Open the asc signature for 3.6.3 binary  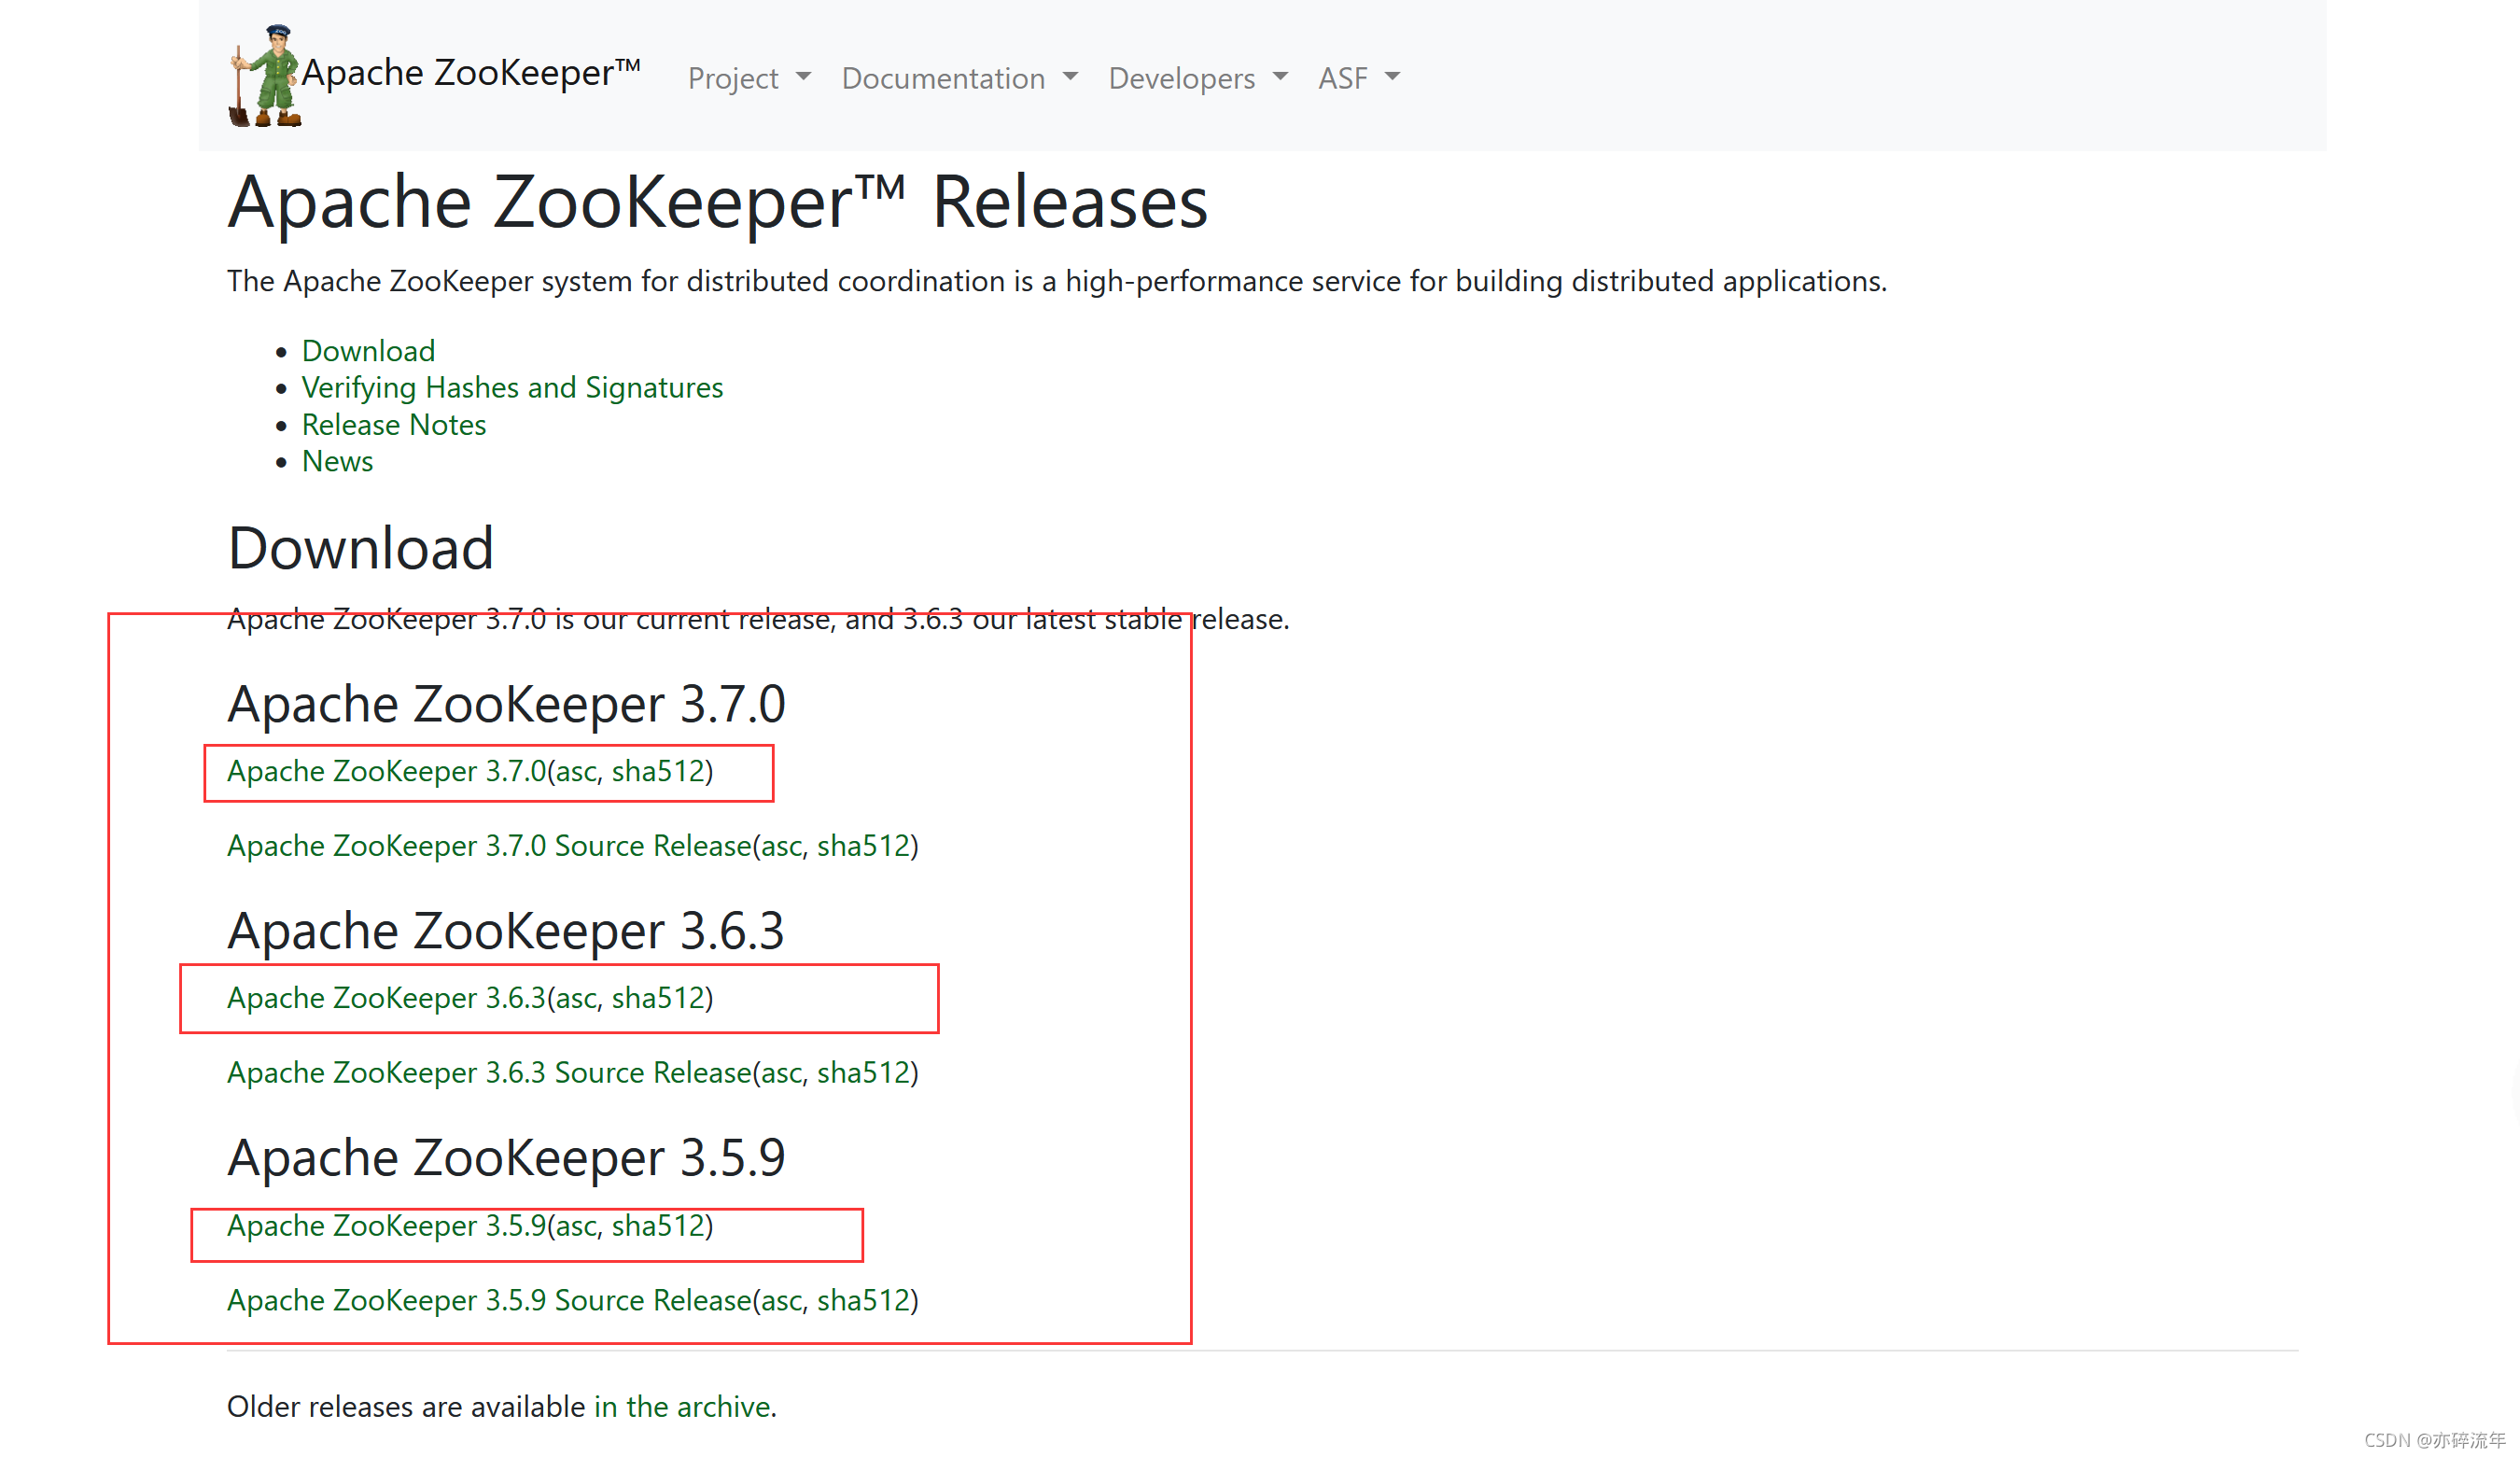(x=576, y=998)
